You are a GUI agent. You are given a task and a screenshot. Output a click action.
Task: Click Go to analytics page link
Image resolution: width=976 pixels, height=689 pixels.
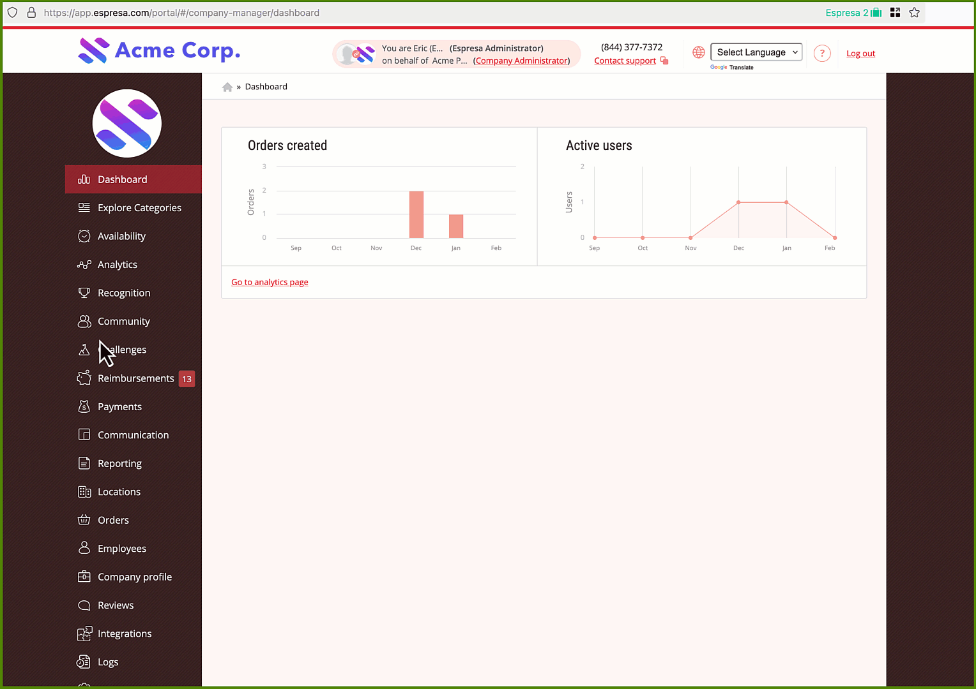pyautogui.click(x=270, y=282)
